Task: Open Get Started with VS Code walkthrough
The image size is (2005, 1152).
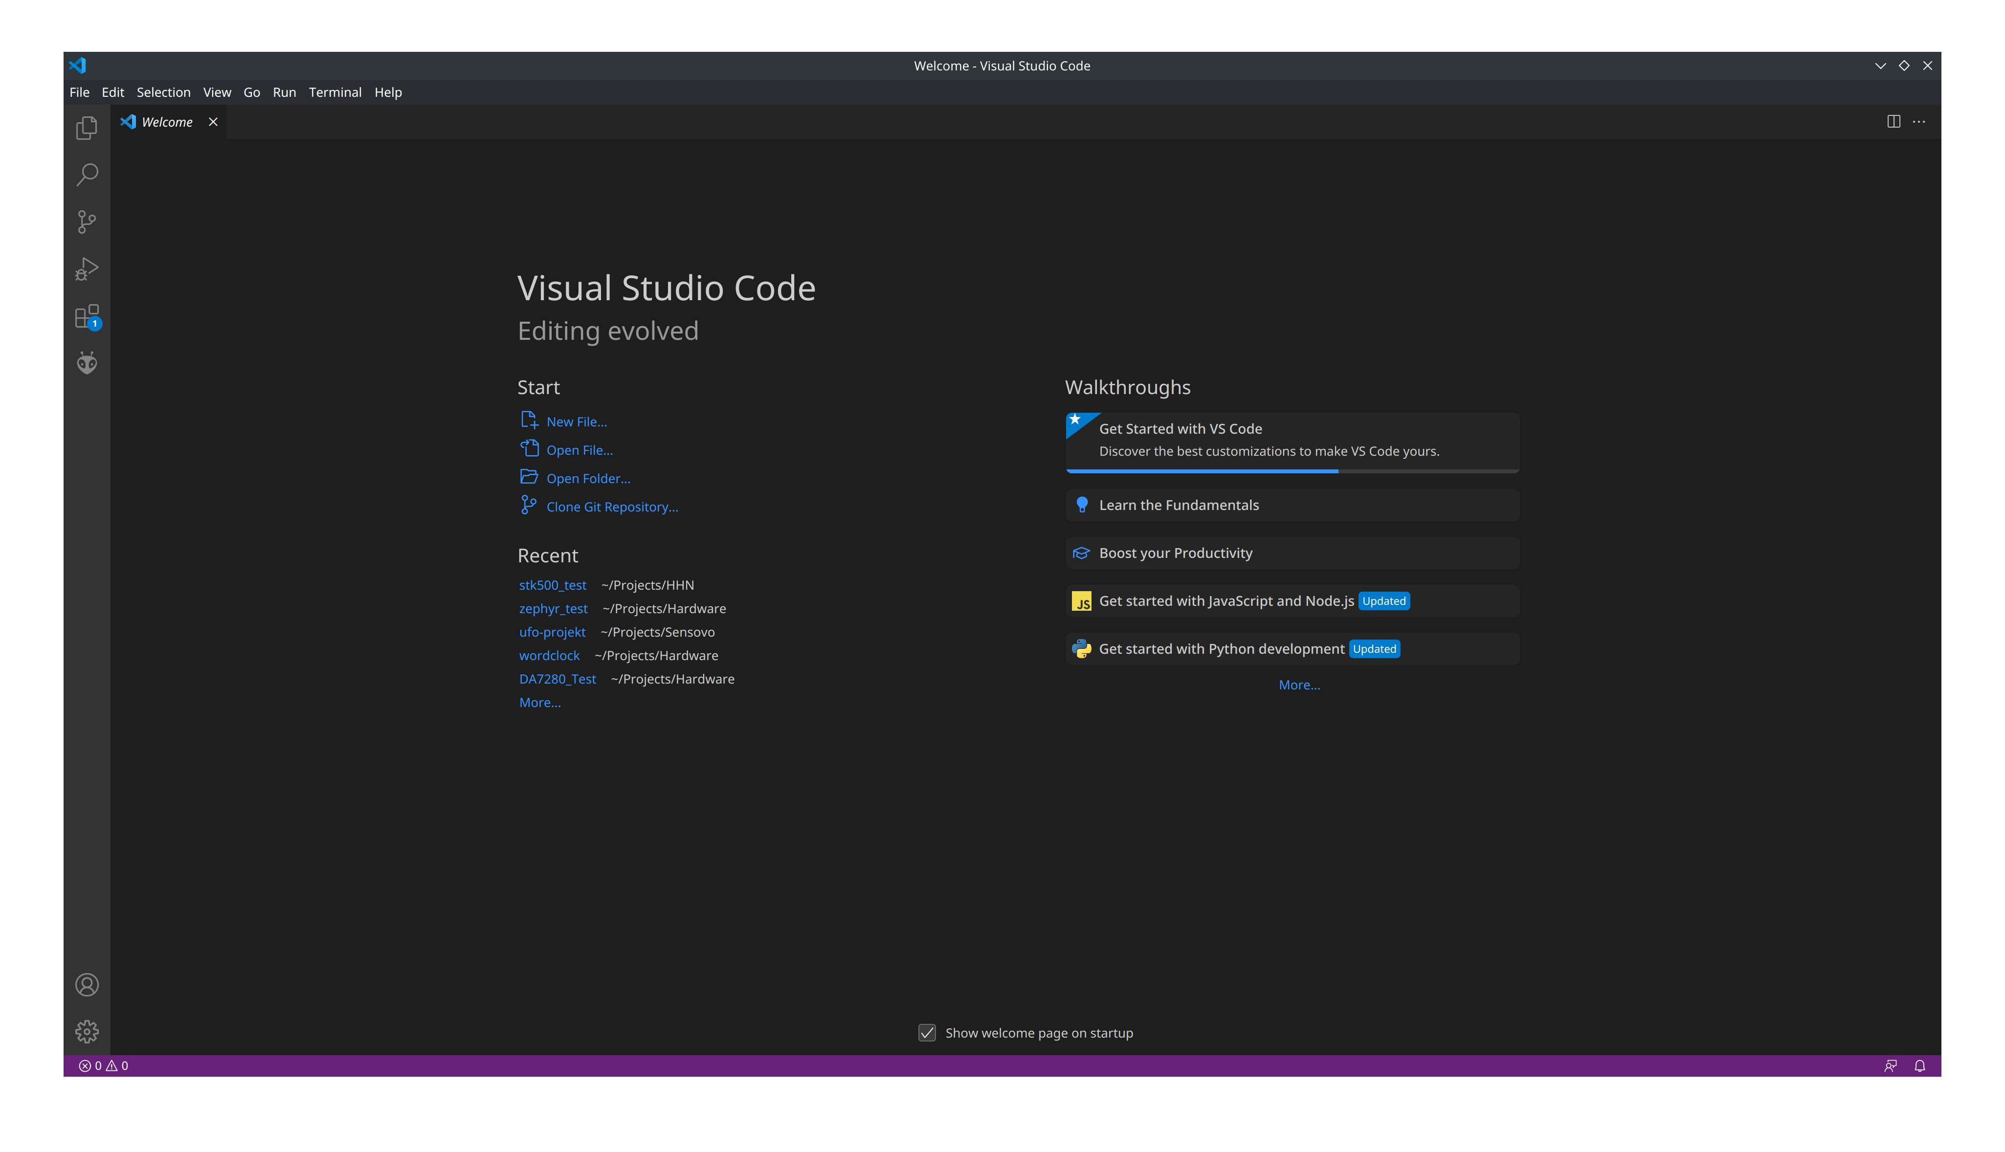Action: (1292, 443)
